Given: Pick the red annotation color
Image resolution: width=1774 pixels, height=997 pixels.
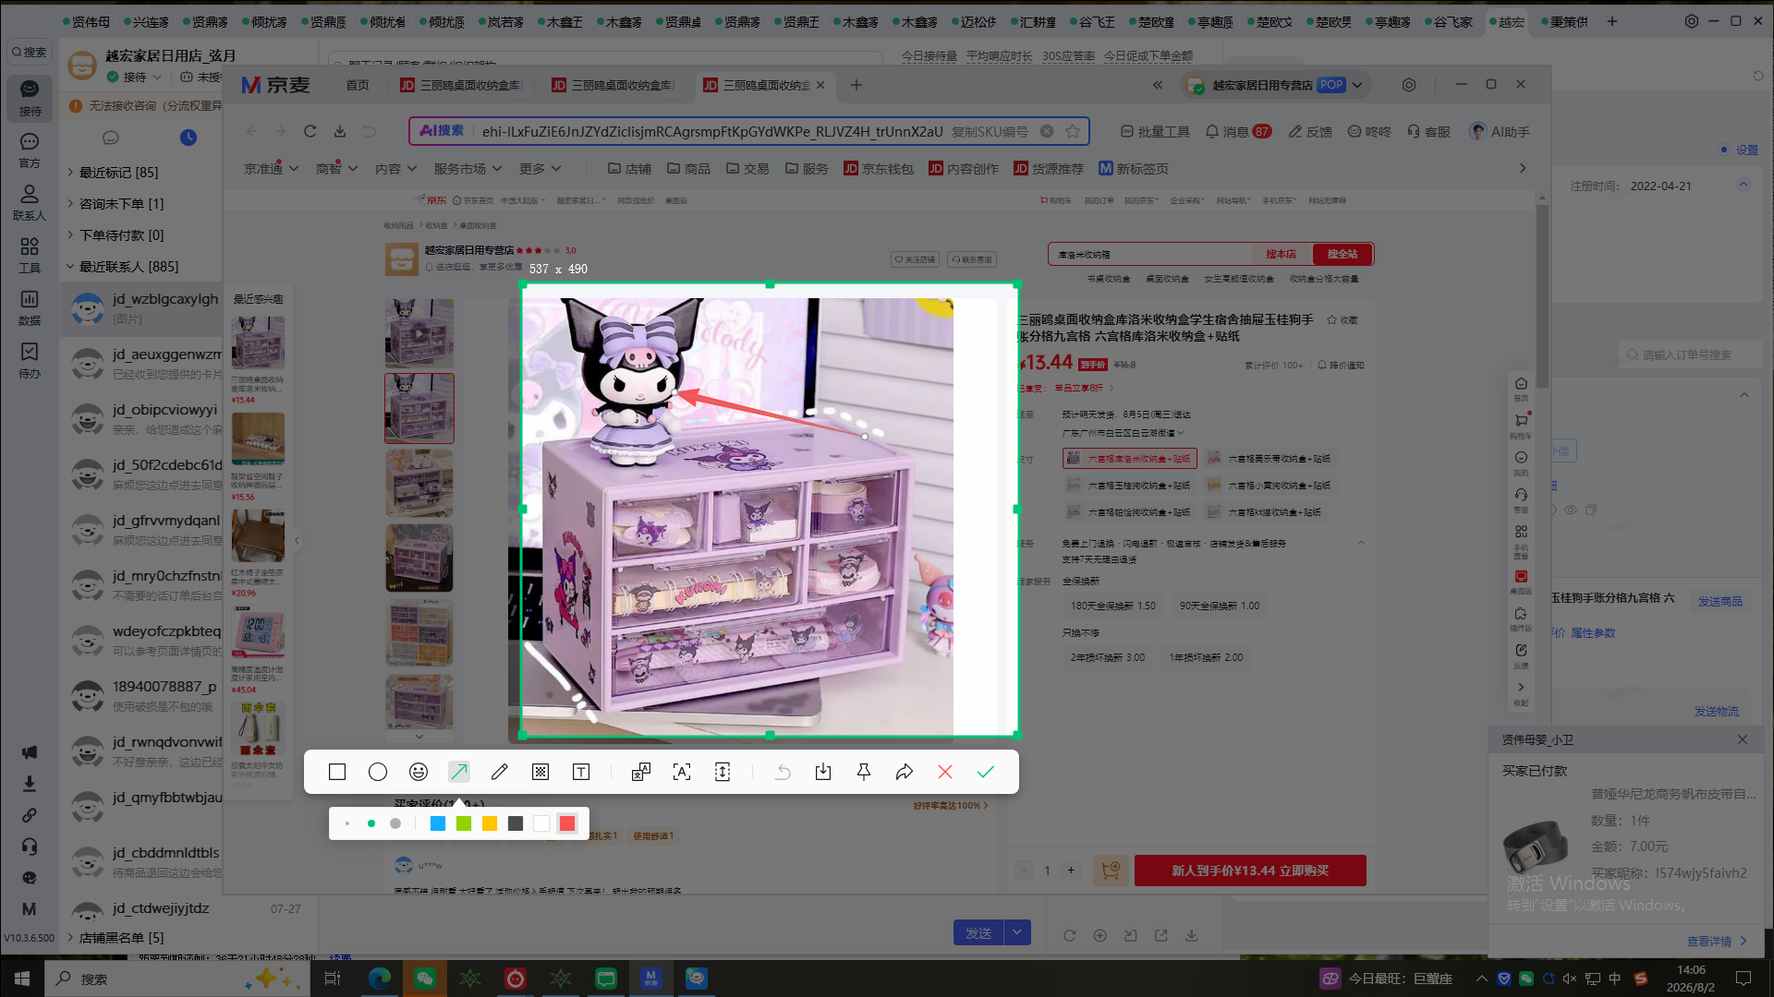Looking at the screenshot, I should pyautogui.click(x=567, y=823).
